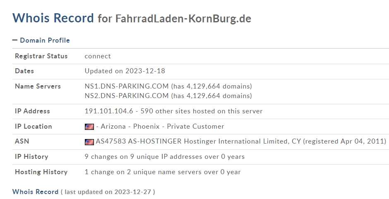This screenshot has height=199, width=389.
Task: Open NS1.DNS-PARKING.COM name server entry
Action: (x=127, y=86)
